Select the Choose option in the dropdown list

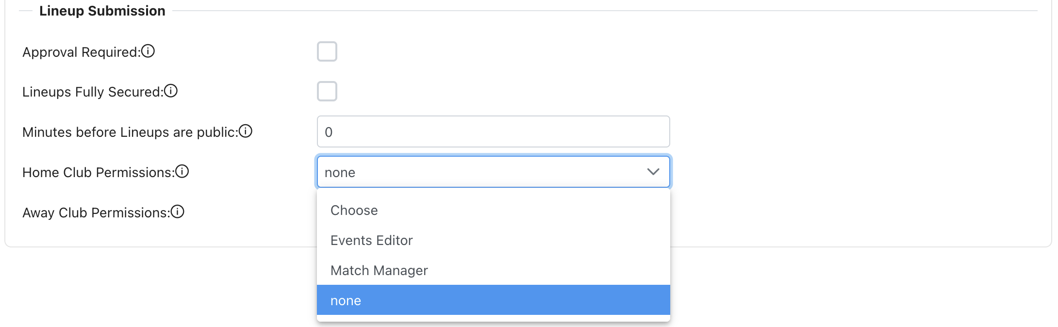(354, 210)
